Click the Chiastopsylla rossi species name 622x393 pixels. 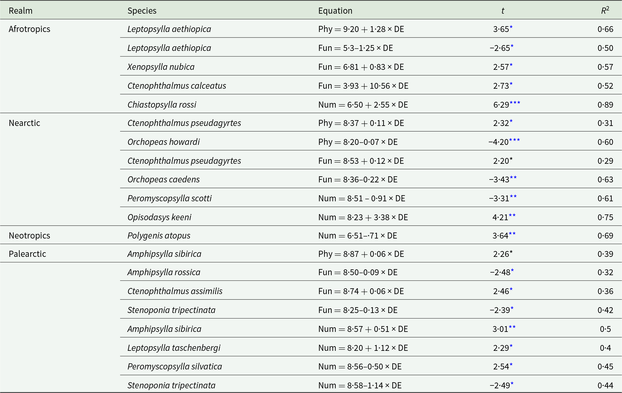click(162, 105)
